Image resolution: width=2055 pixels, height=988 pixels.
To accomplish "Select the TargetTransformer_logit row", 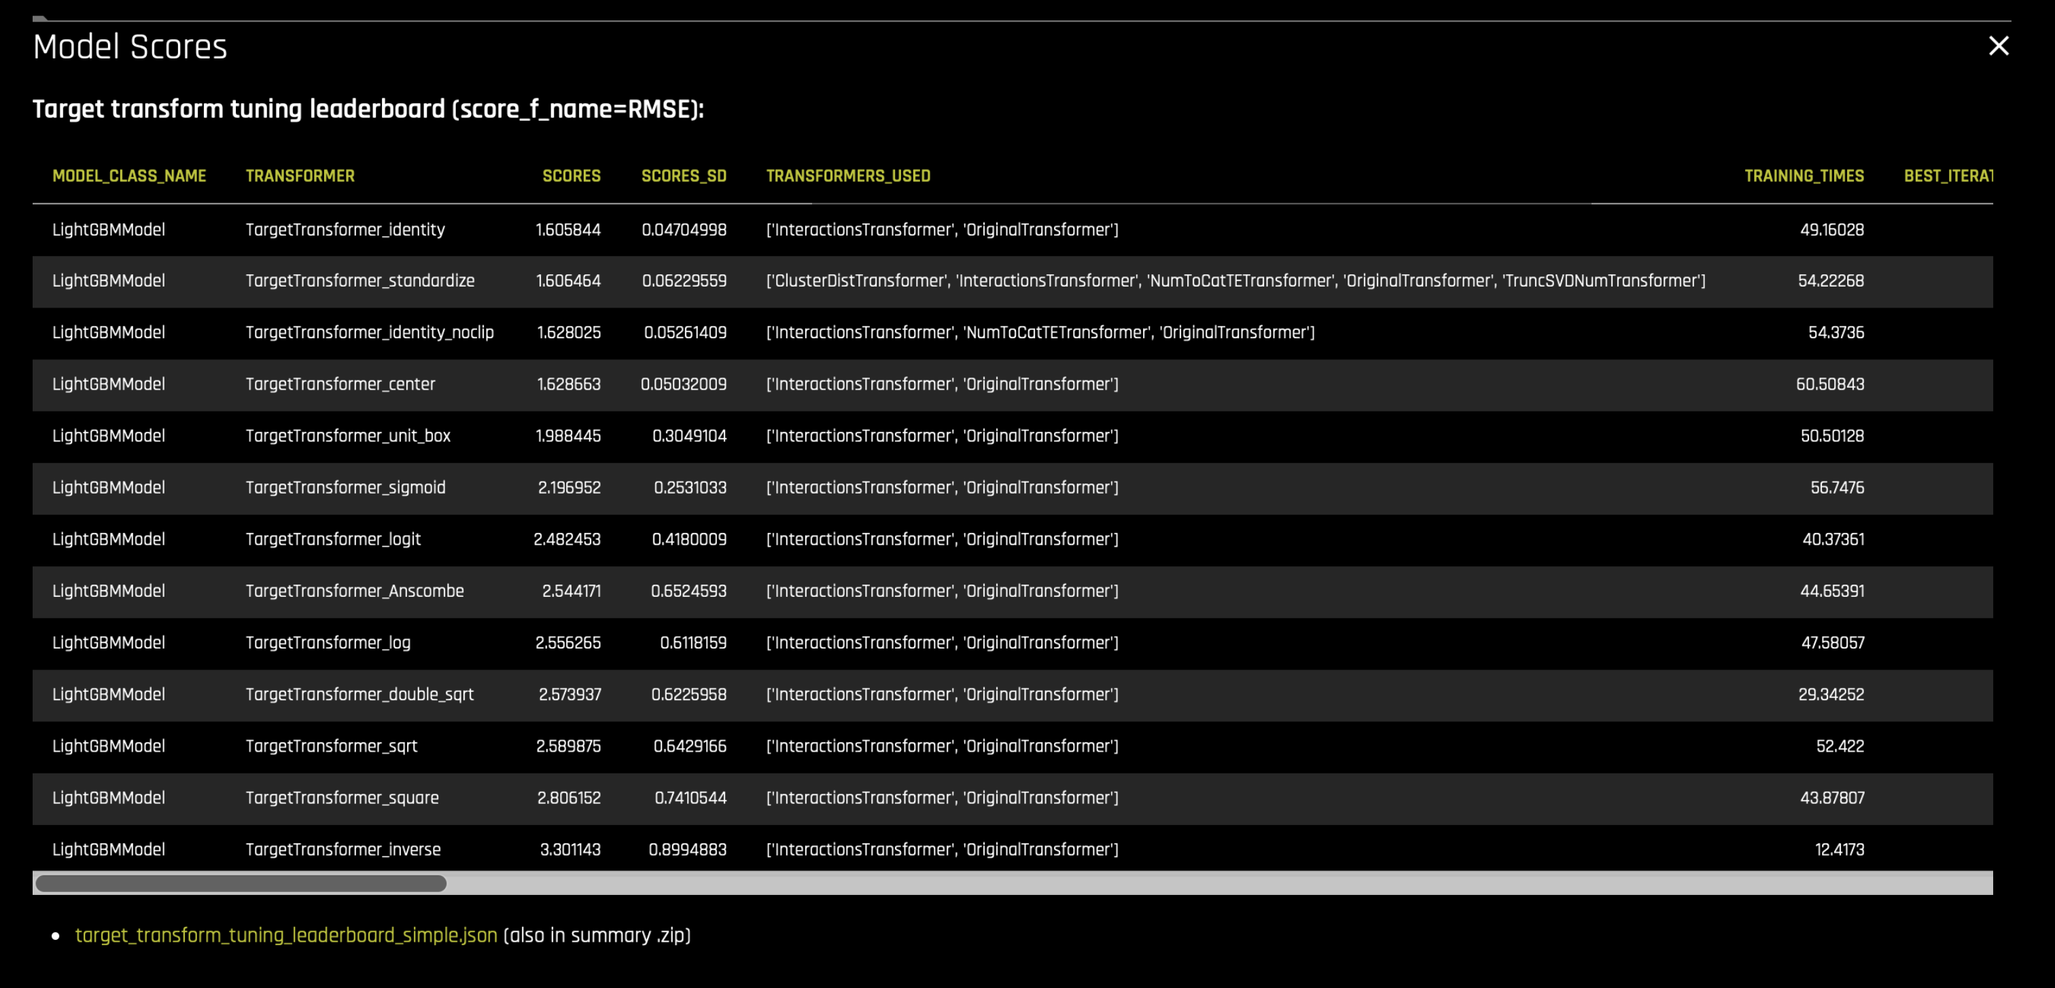I will [559, 539].
